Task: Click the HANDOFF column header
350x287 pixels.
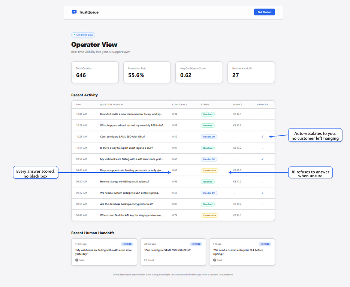Action: click(x=262, y=105)
